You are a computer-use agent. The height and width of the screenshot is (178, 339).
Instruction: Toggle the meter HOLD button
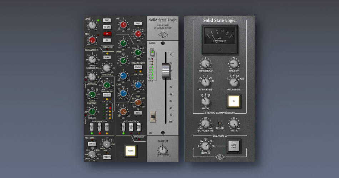coord(152,53)
